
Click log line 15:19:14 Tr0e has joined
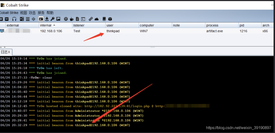pos(34,59)
